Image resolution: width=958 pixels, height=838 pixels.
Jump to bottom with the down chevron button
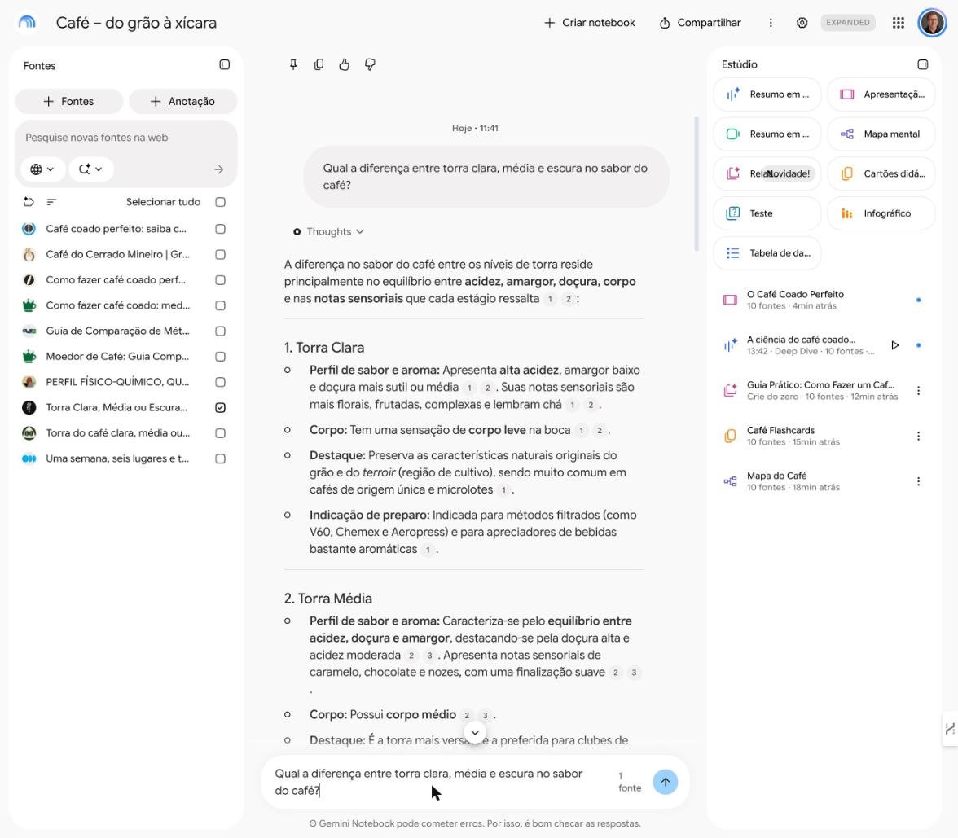pos(475,732)
